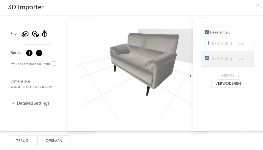Uncheck the 670-250_p..._po checkbox
This screenshot has height=150, width=263.
point(207,58)
